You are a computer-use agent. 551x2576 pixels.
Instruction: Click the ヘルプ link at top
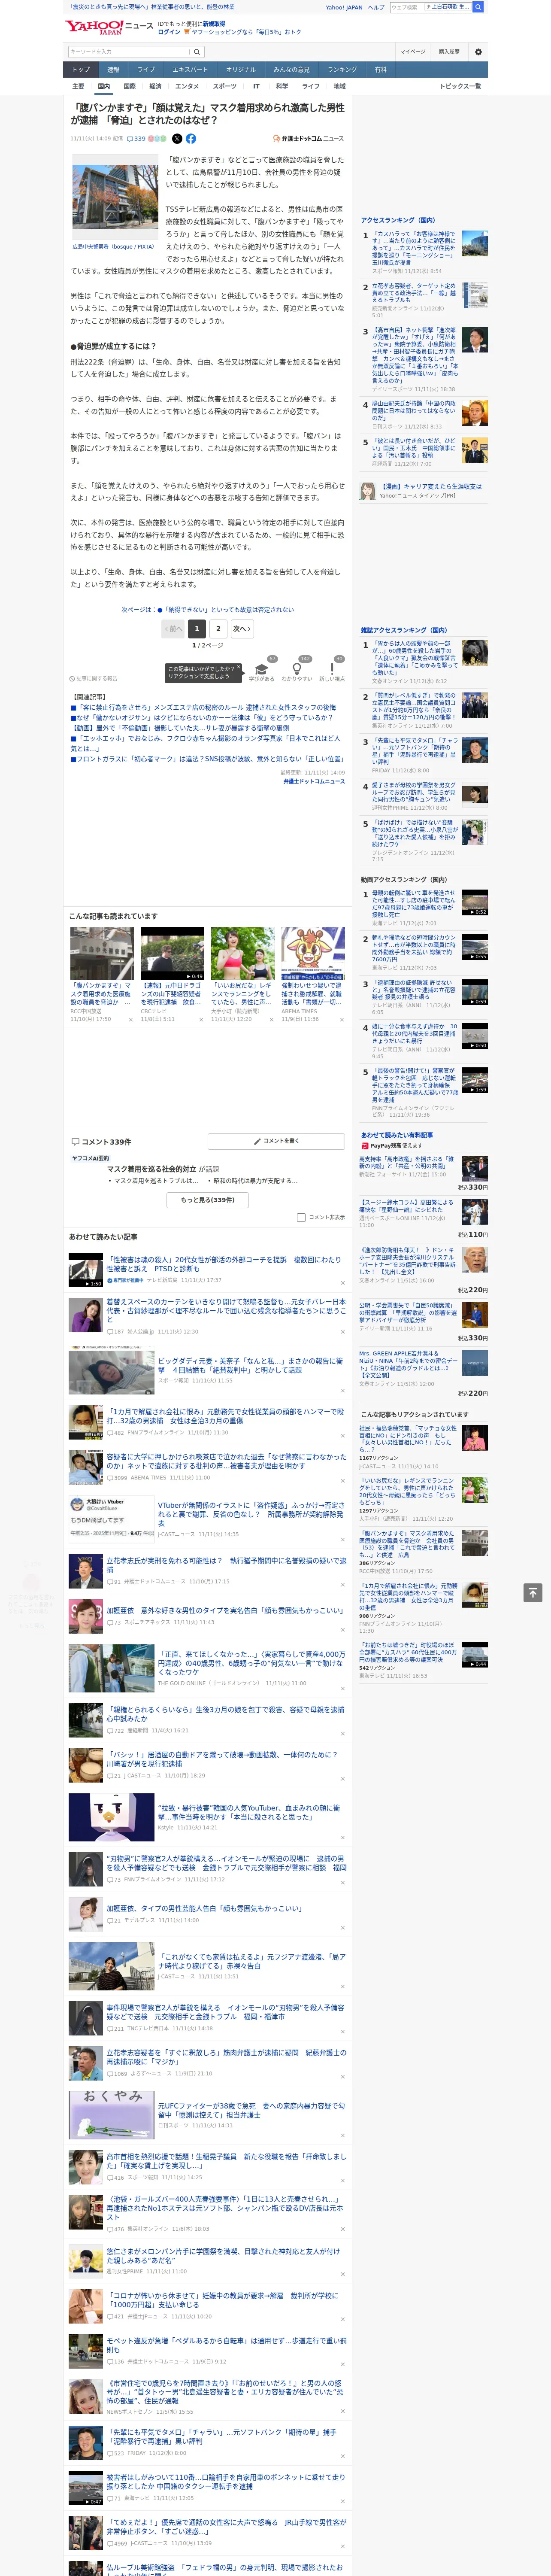[376, 7]
